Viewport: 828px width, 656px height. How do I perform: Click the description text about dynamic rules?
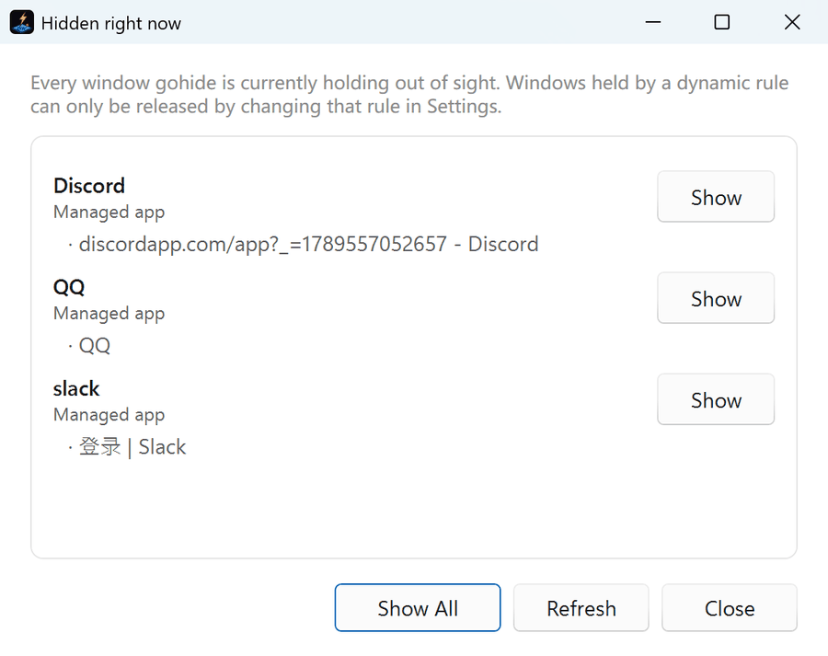[409, 95]
